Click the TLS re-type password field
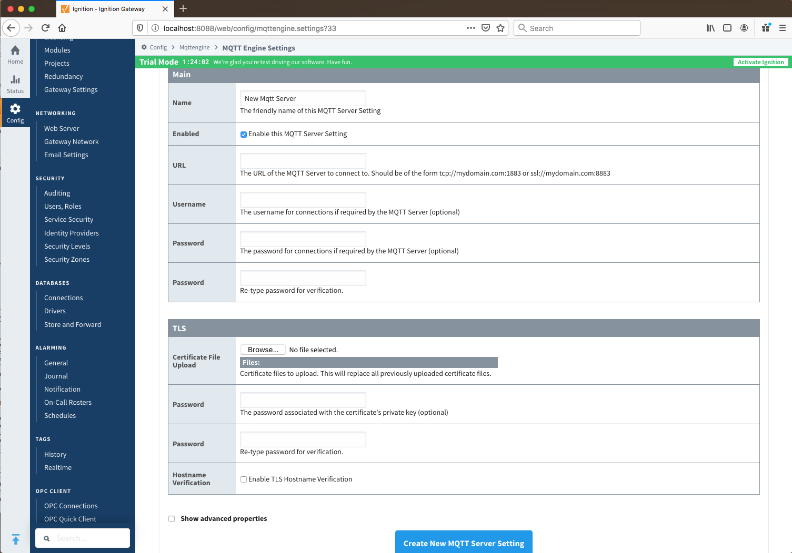Viewport: 792px width, 553px height. [x=303, y=439]
